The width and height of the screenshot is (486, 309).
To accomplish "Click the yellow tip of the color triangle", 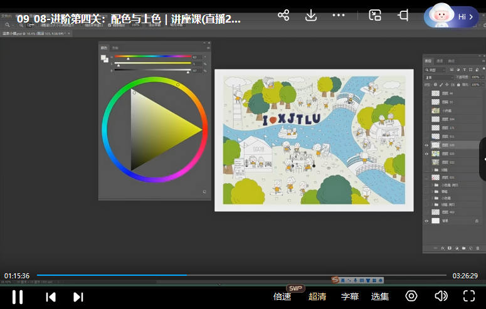I will tap(201, 130).
